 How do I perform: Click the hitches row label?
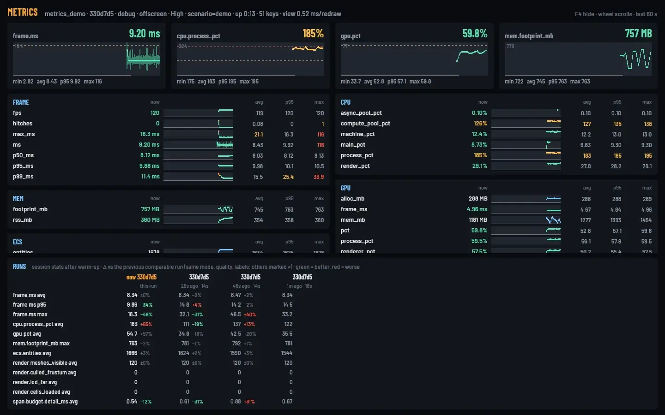tap(23, 124)
